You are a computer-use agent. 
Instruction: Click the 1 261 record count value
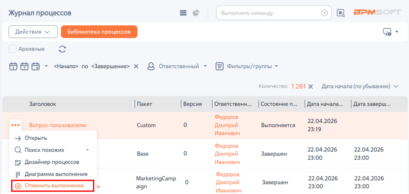click(x=298, y=87)
